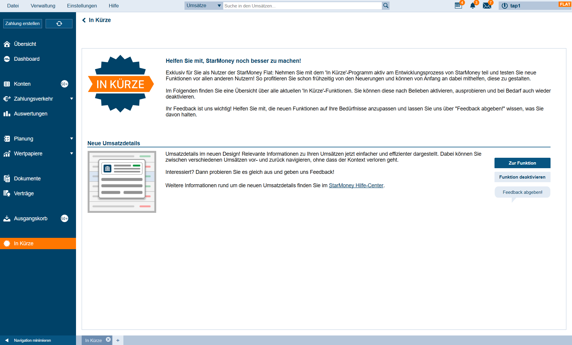Click the Umsätze search input field
572x345 pixels.
[x=302, y=6]
